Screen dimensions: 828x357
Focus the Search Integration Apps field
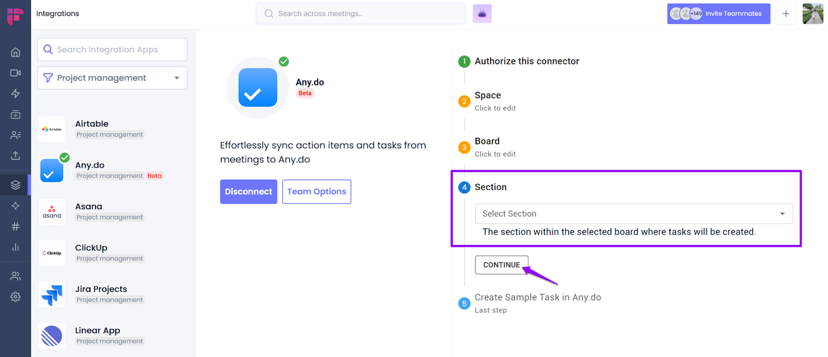[112, 50]
